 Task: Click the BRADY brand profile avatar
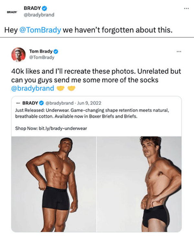tap(11, 11)
